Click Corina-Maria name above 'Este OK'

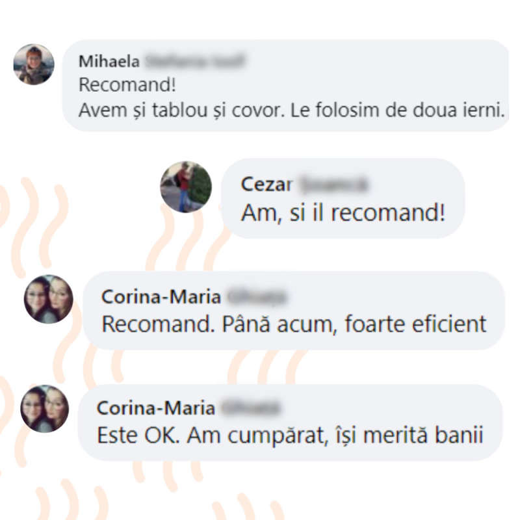pyautogui.click(x=156, y=408)
